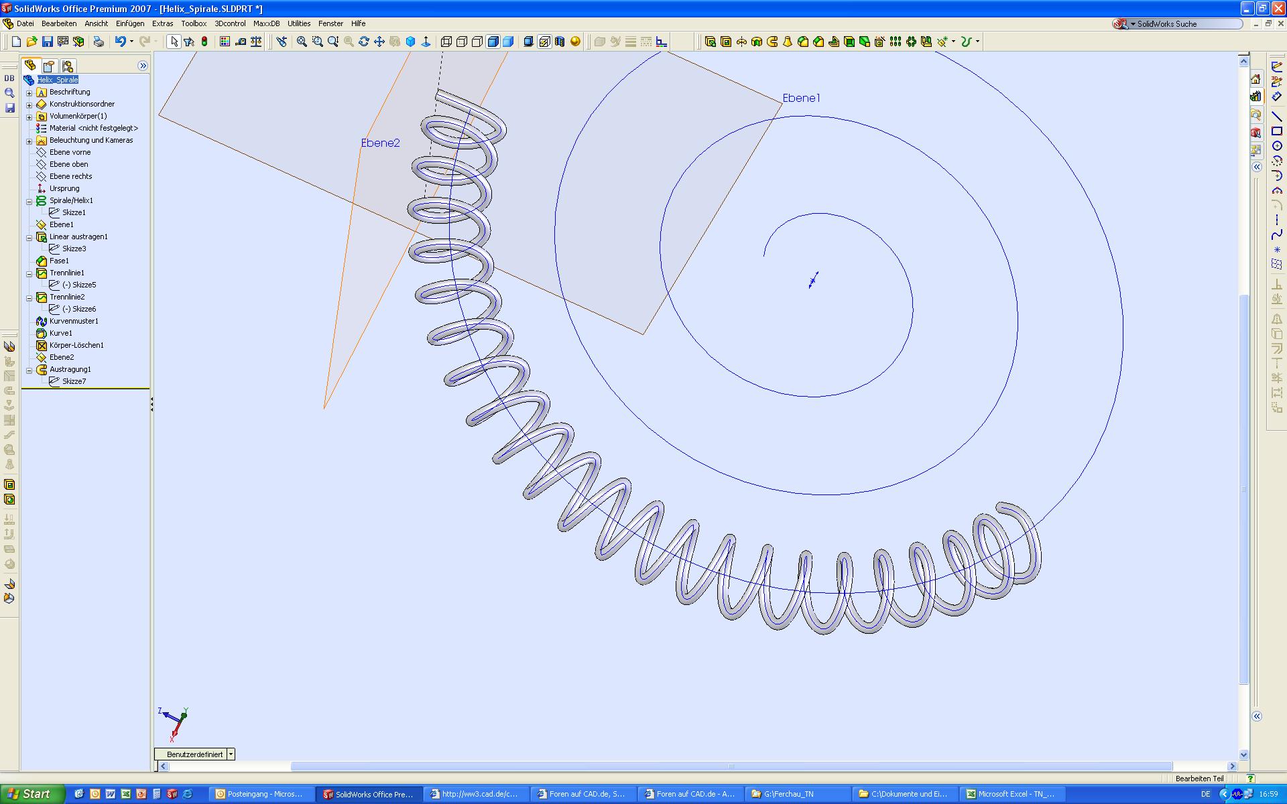The width and height of the screenshot is (1287, 804).
Task: Toggle shadows in shaded mode
Action: [x=529, y=41]
